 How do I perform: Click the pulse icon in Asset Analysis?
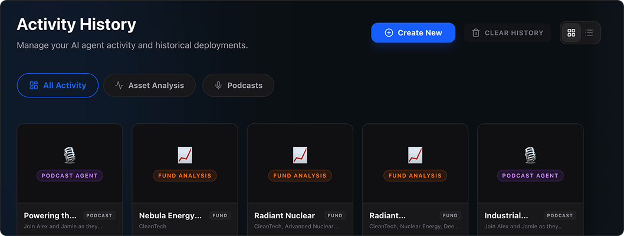[x=119, y=85]
